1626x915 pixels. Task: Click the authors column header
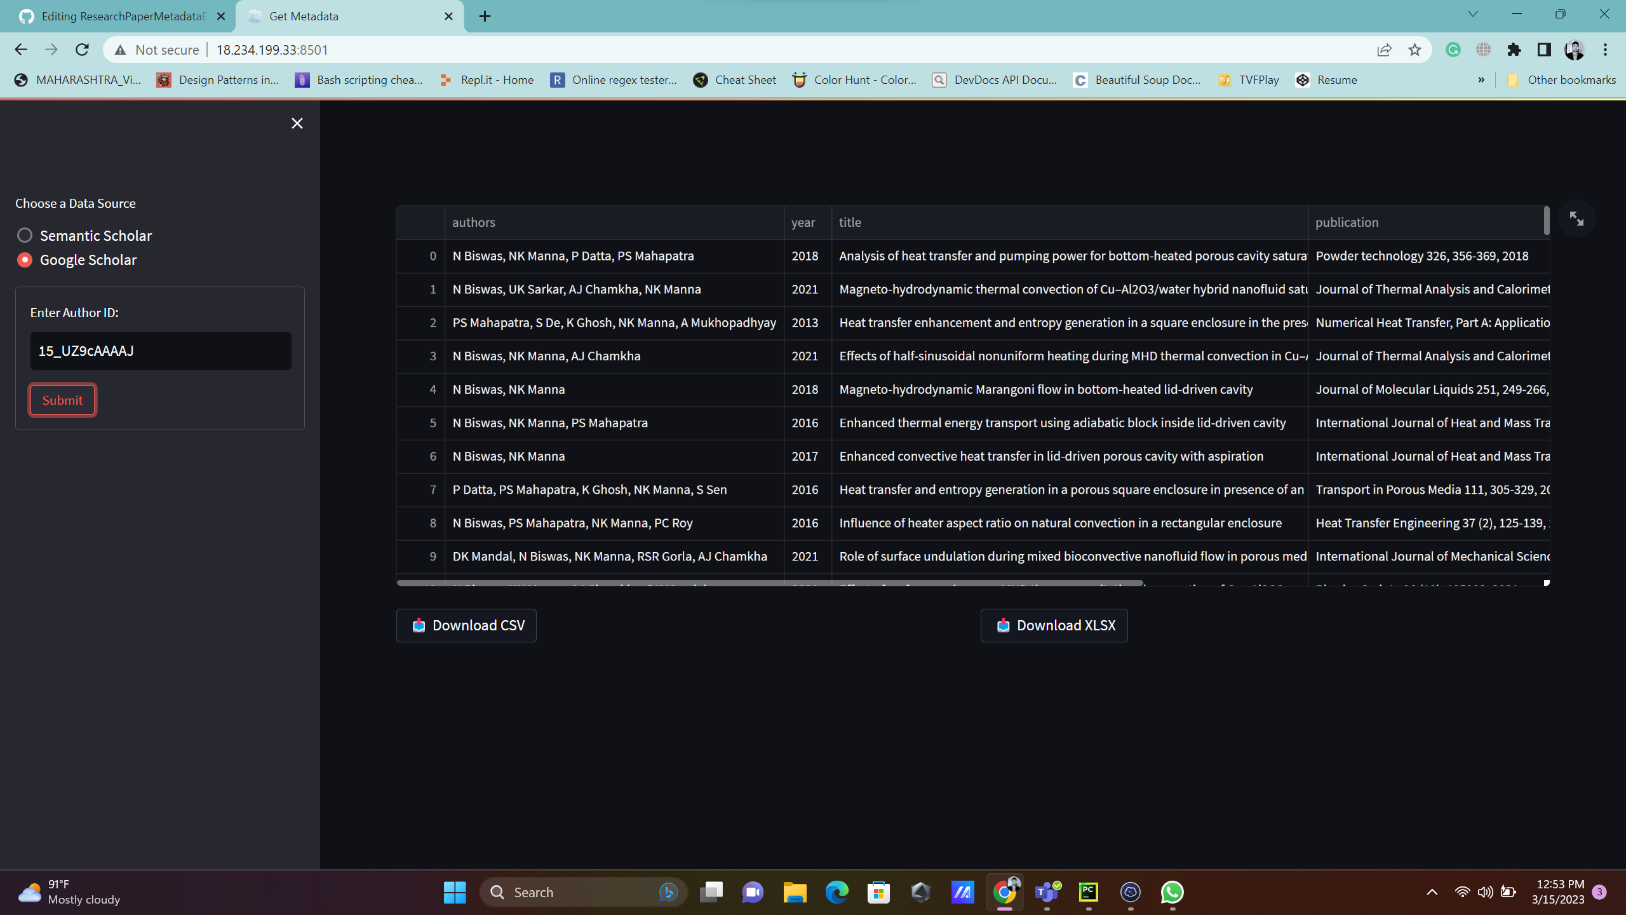click(614, 222)
